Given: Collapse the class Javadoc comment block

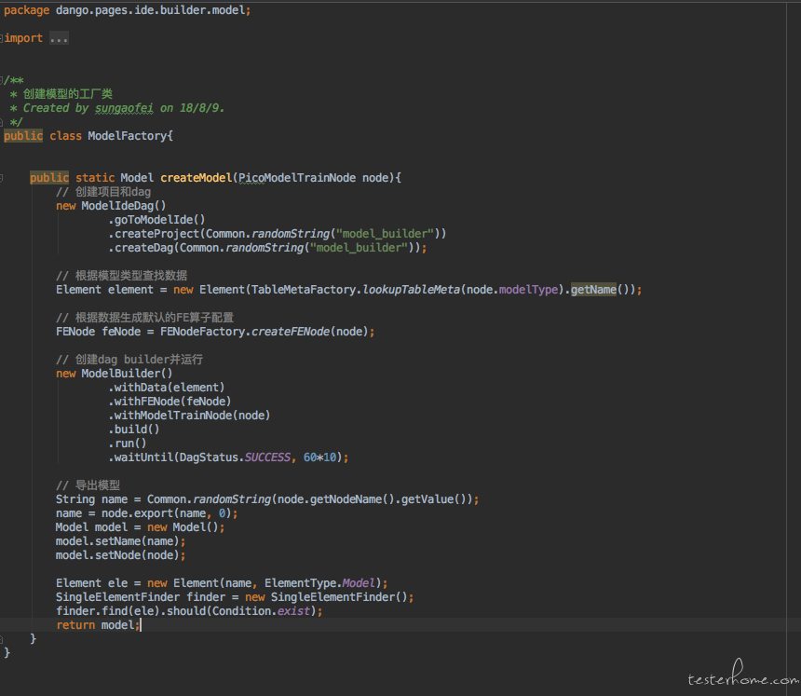Looking at the screenshot, I should pos(4,80).
